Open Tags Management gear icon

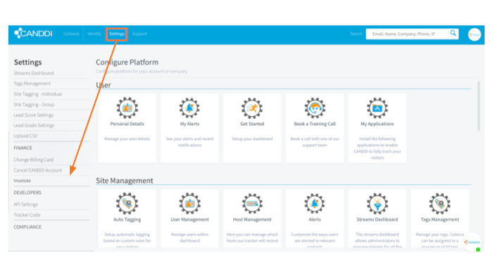coord(440,204)
